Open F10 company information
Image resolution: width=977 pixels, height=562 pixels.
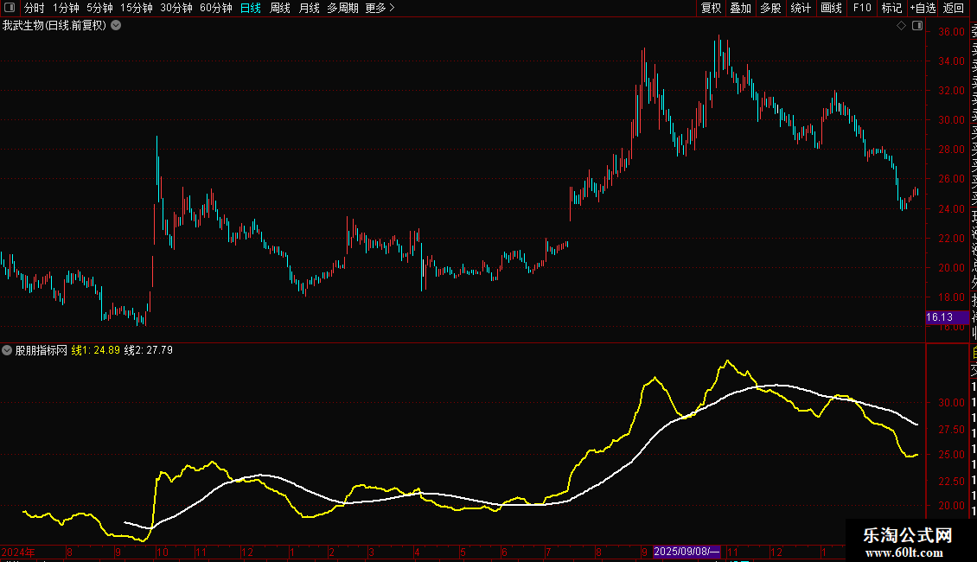coord(862,8)
